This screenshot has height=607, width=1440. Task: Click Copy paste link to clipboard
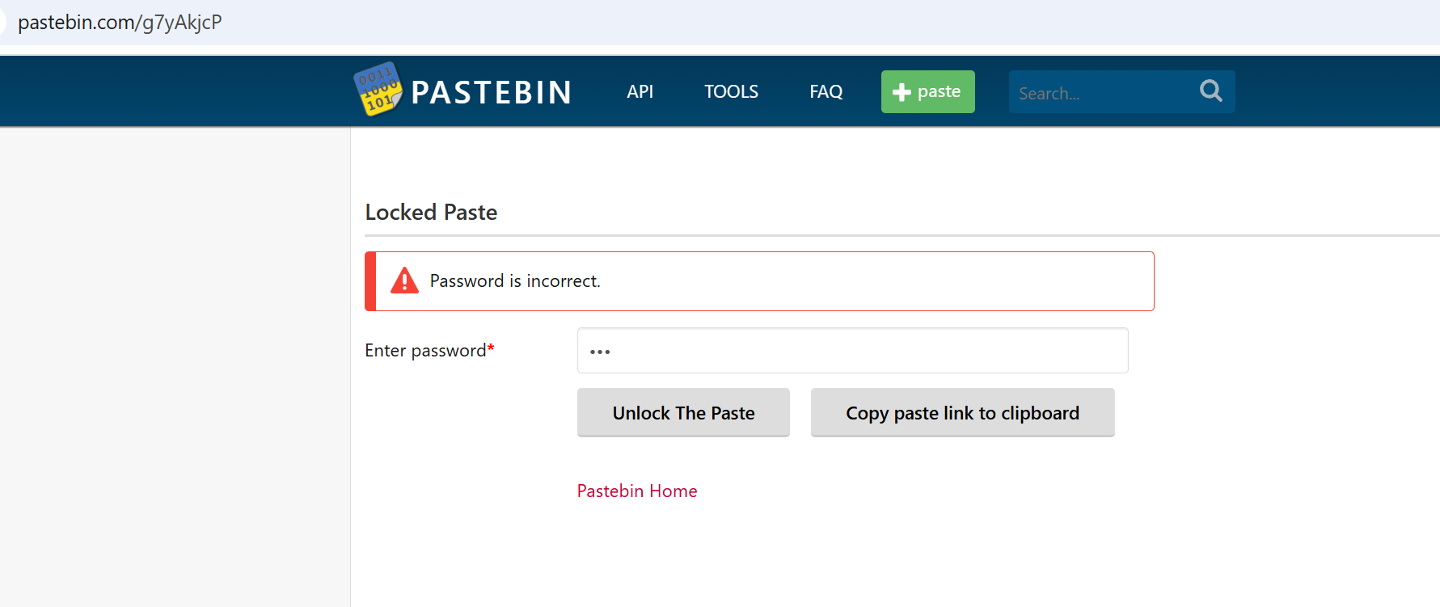tap(962, 412)
